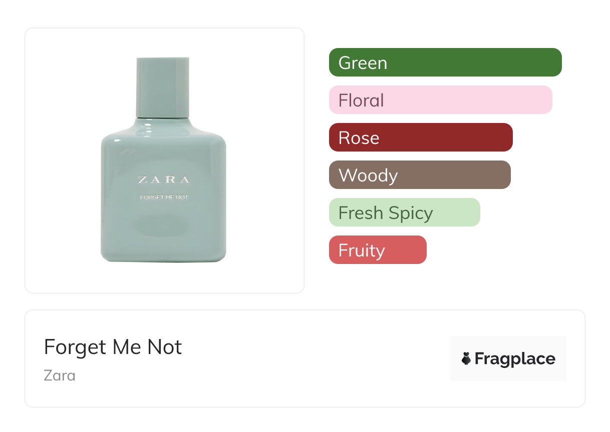The image size is (610, 432).
Task: Click the Fragplace brand wordmark
Action: tap(515, 358)
